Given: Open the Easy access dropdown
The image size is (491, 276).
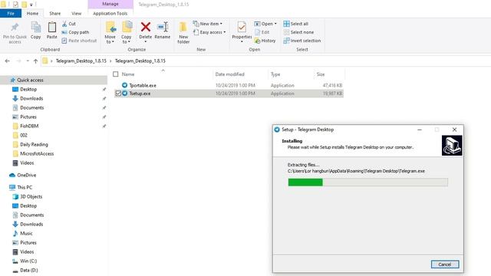Looking at the screenshot, I should (x=209, y=32).
